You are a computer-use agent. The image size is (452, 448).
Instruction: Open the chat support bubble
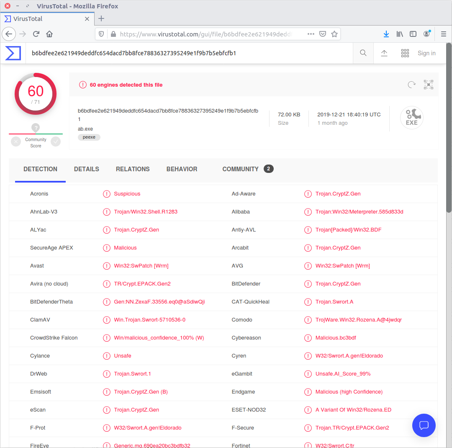[x=424, y=425]
